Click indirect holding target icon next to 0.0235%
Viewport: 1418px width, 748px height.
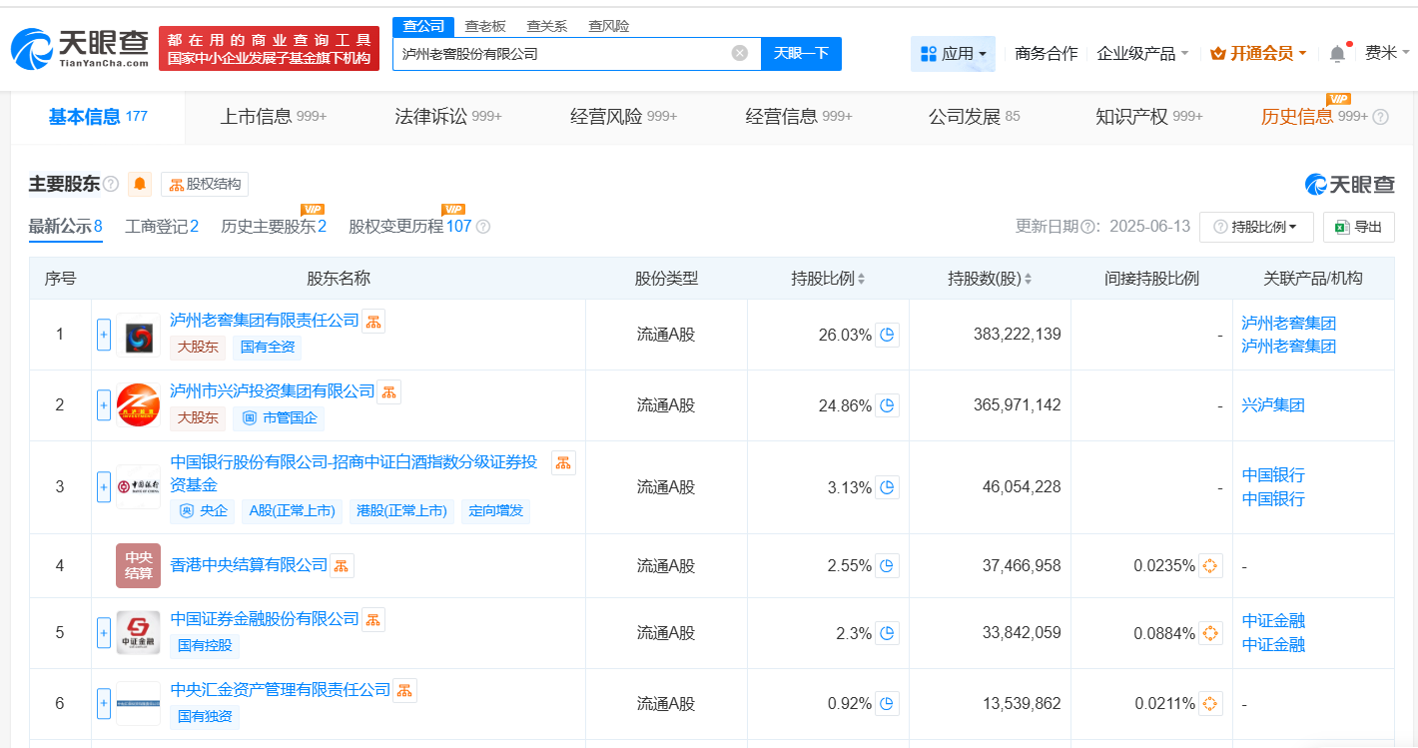coord(1210,566)
